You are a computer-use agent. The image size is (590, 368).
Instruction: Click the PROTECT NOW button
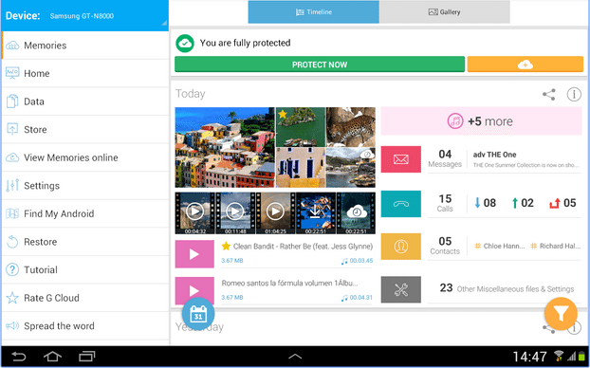(x=320, y=64)
